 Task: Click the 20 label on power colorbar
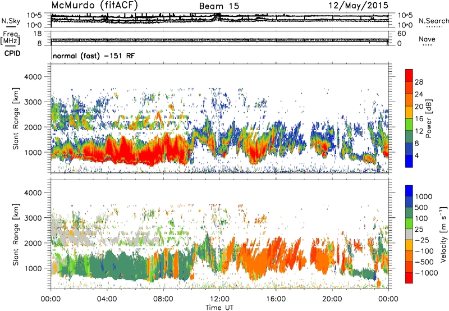[419, 107]
